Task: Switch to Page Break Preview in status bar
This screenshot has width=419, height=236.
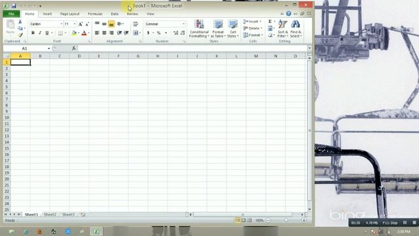Action: (x=249, y=220)
